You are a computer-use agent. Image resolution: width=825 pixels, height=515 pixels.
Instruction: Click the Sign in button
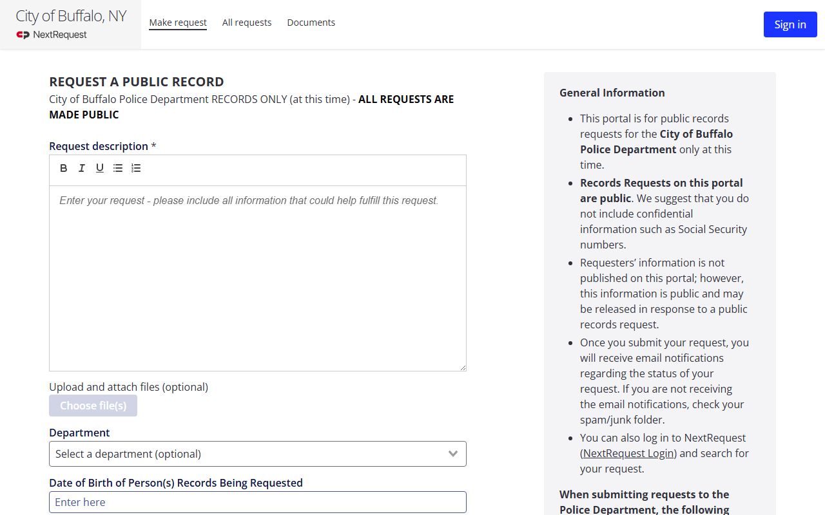pos(790,24)
